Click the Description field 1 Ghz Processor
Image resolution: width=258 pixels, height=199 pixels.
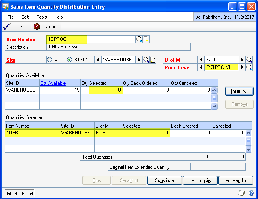[118, 47]
